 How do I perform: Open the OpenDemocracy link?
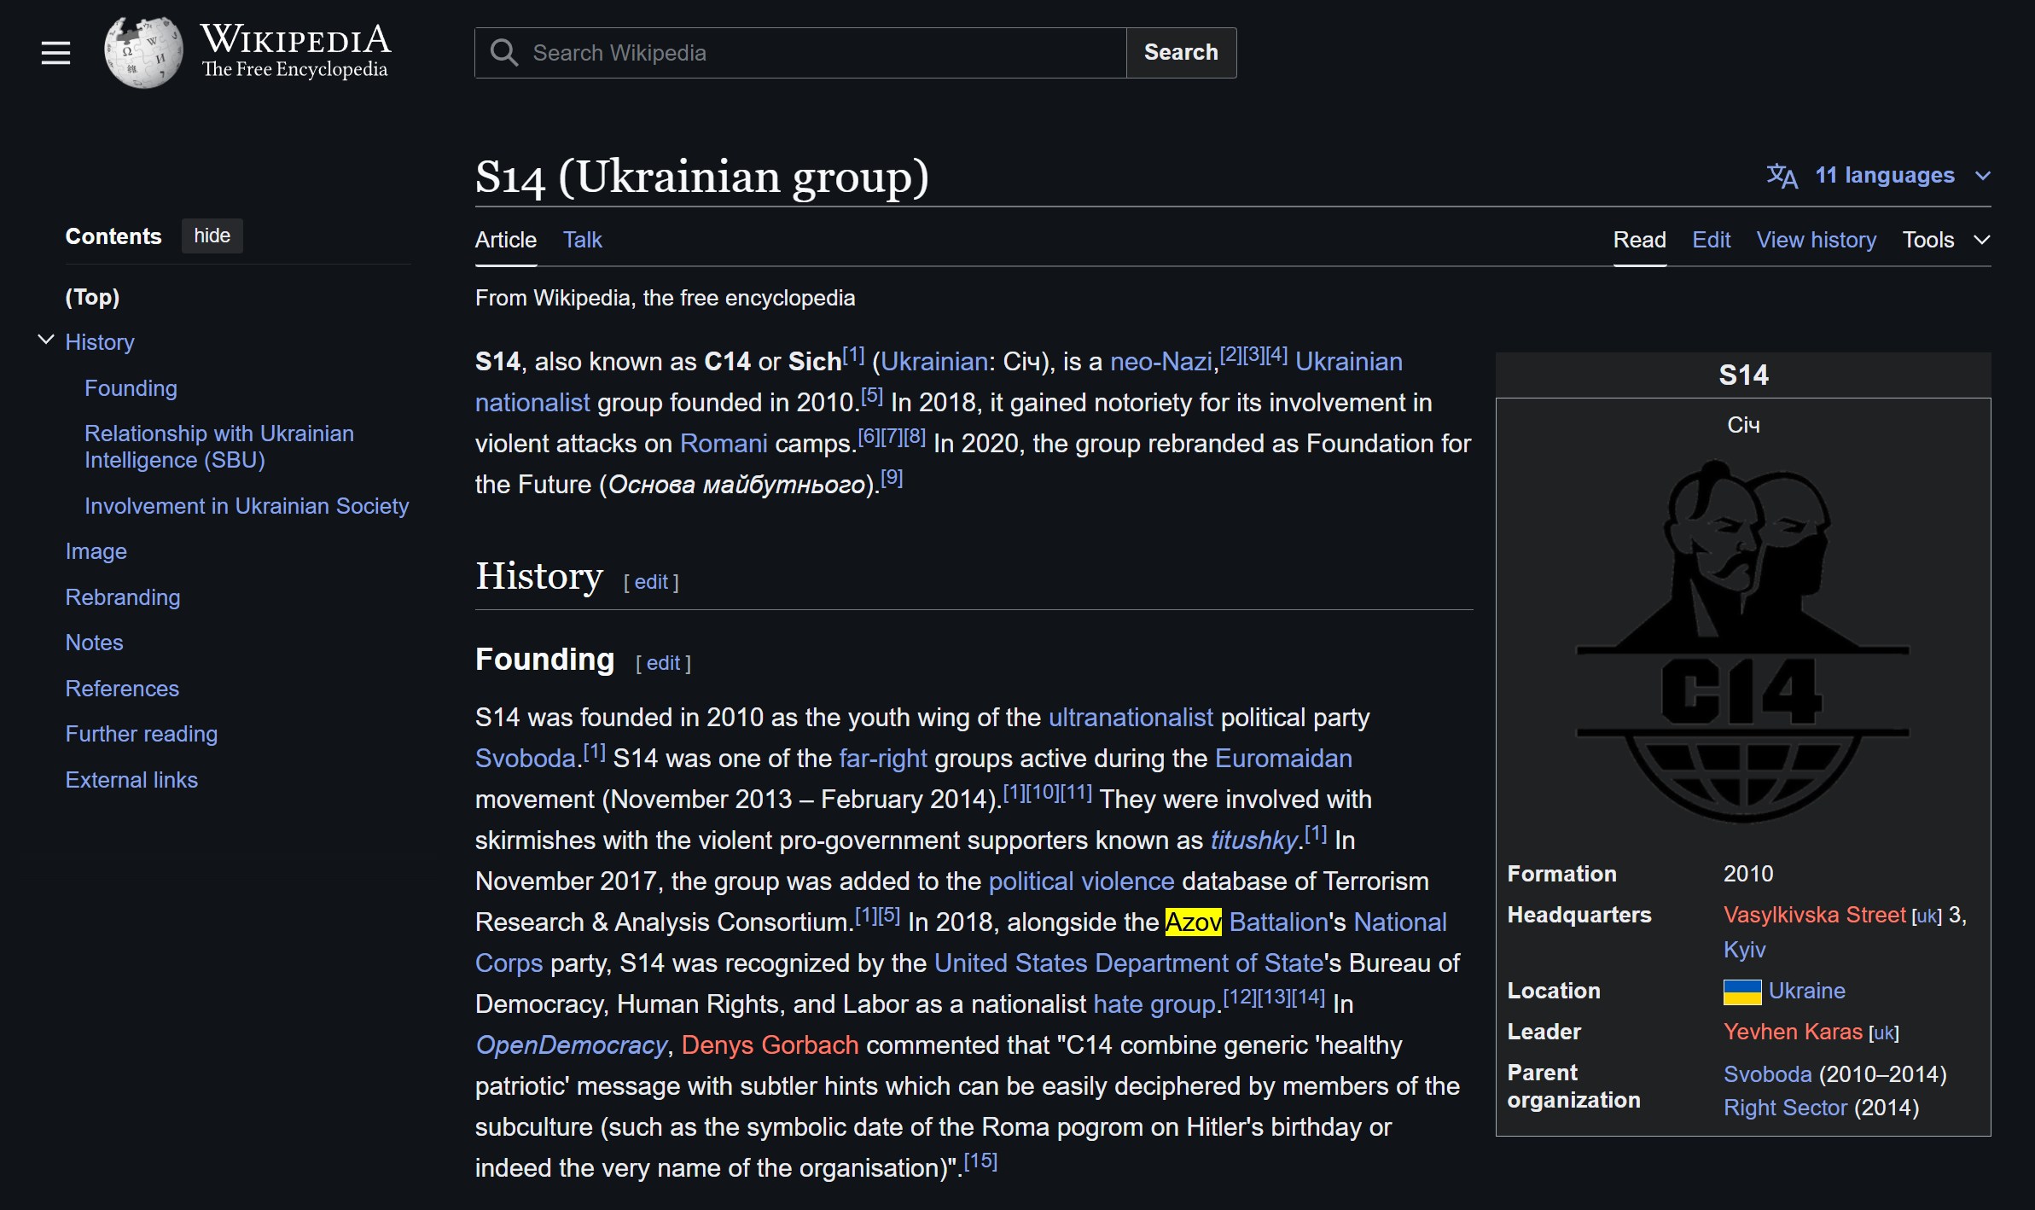point(571,1045)
